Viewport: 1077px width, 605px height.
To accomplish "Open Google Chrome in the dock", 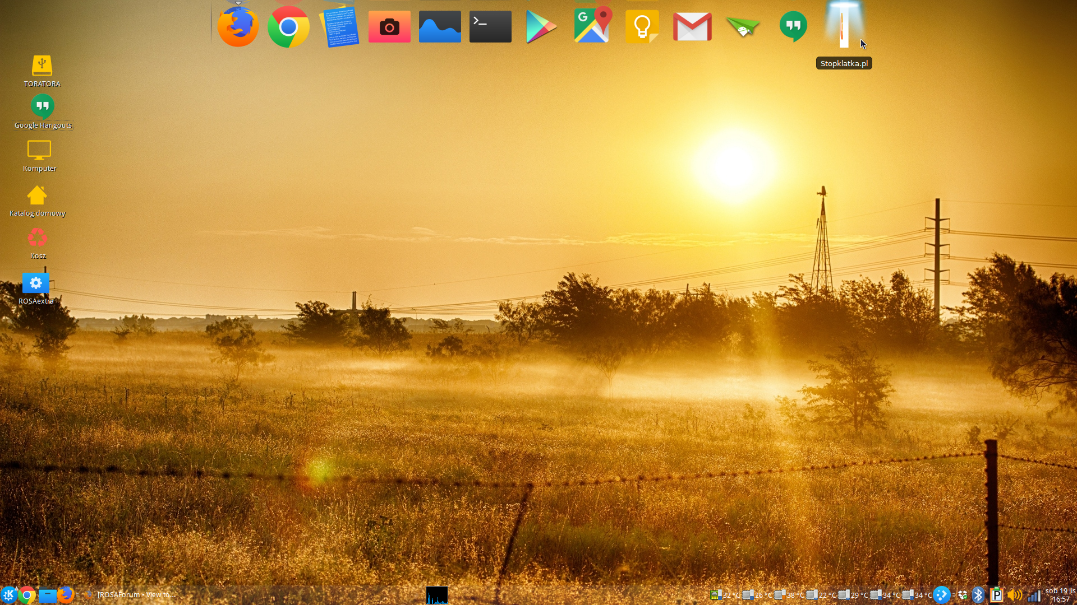I will [x=288, y=26].
